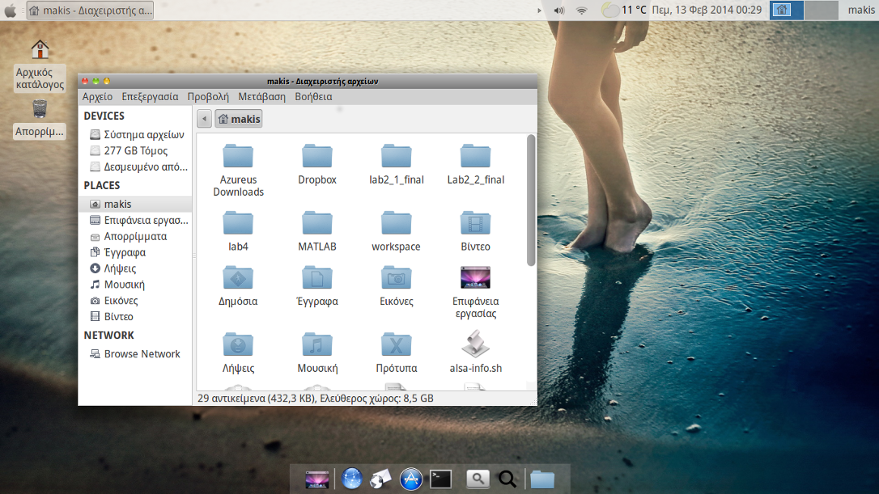Open the Προβολή menu
Viewport: 879px width, 494px height.
(208, 96)
